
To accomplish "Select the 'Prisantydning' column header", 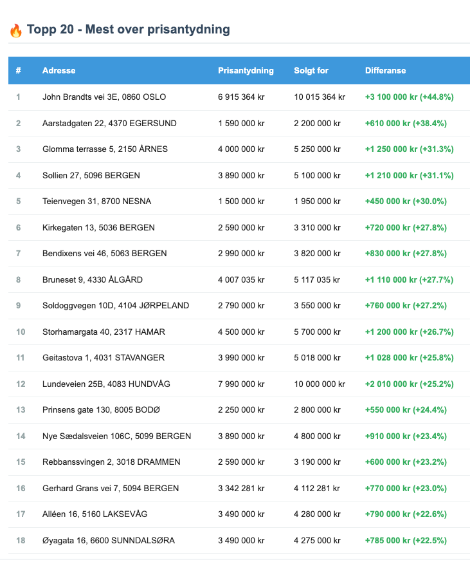I will 246,71.
